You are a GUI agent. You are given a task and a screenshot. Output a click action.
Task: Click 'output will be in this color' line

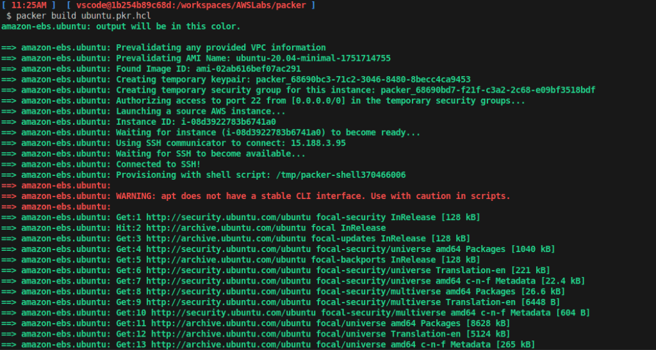pyautogui.click(x=121, y=26)
